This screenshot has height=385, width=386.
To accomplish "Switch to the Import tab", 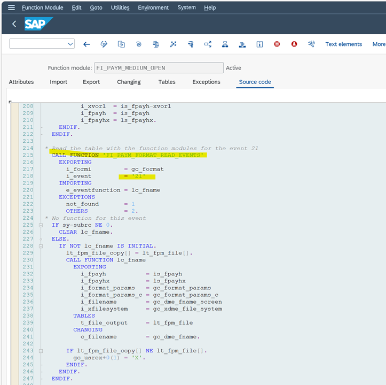I will (x=58, y=82).
